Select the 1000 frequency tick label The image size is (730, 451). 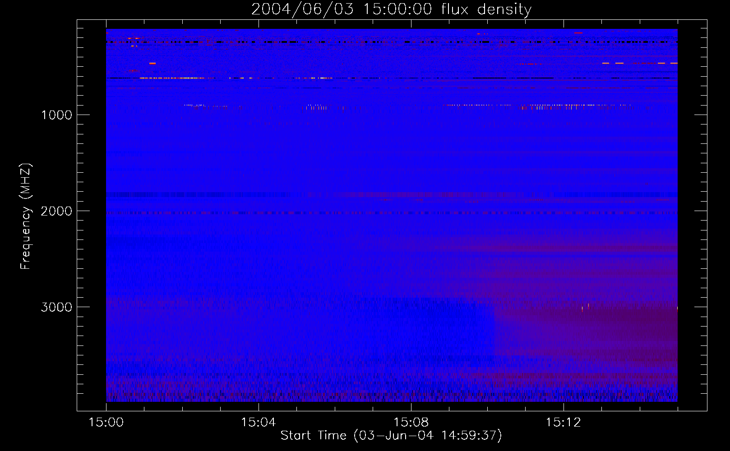pyautogui.click(x=56, y=115)
